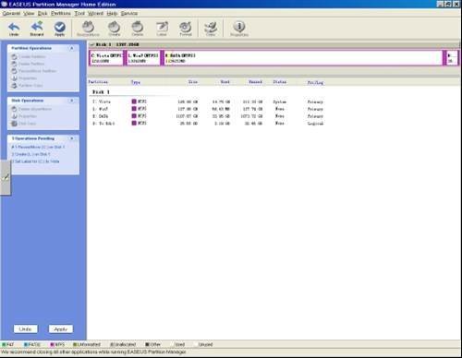Select the L: Win7 row in partition list

click(208, 109)
